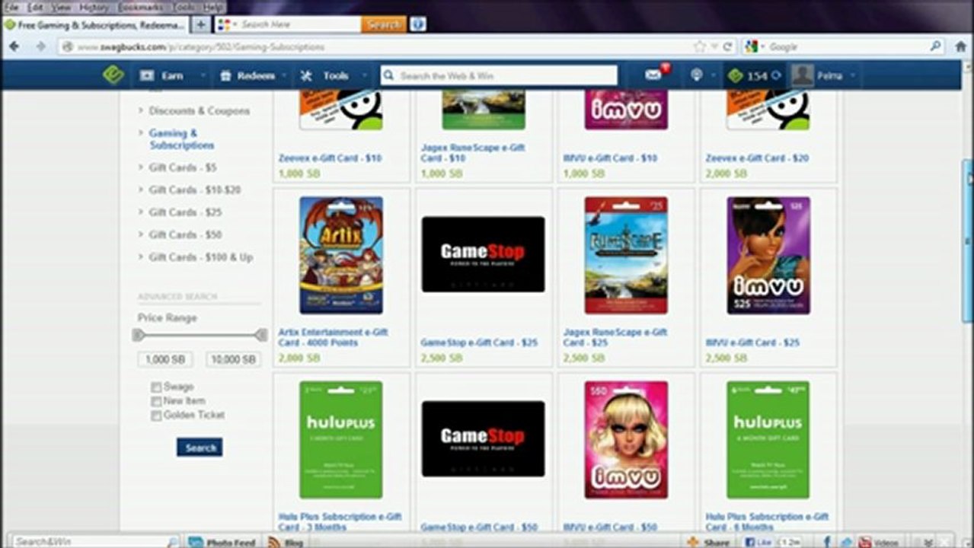The height and width of the screenshot is (548, 974).
Task: Open dropdown arrow next to lightbulb icon
Action: 714,76
